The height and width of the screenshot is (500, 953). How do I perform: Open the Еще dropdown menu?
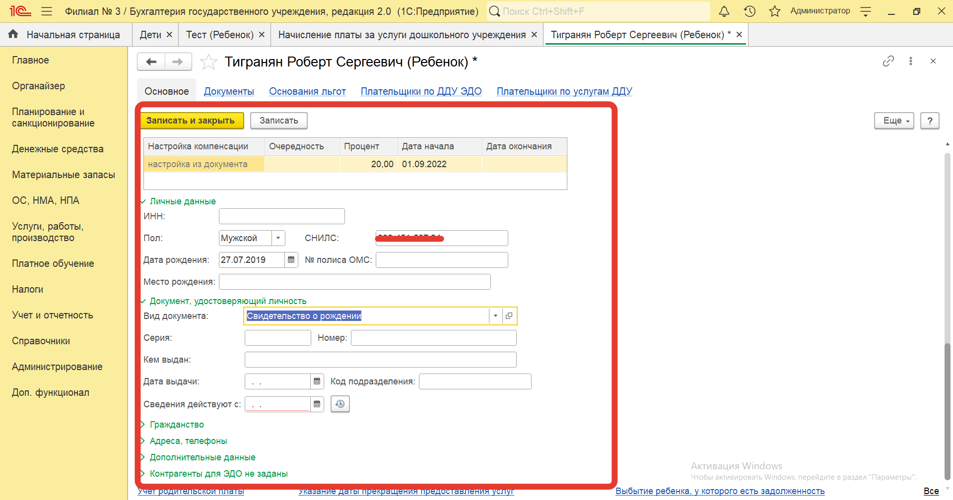pos(893,121)
